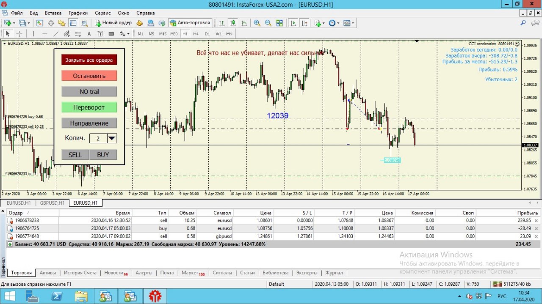Expand the new chart dropdown arrow
This screenshot has height=304, width=542.
tap(14, 23)
